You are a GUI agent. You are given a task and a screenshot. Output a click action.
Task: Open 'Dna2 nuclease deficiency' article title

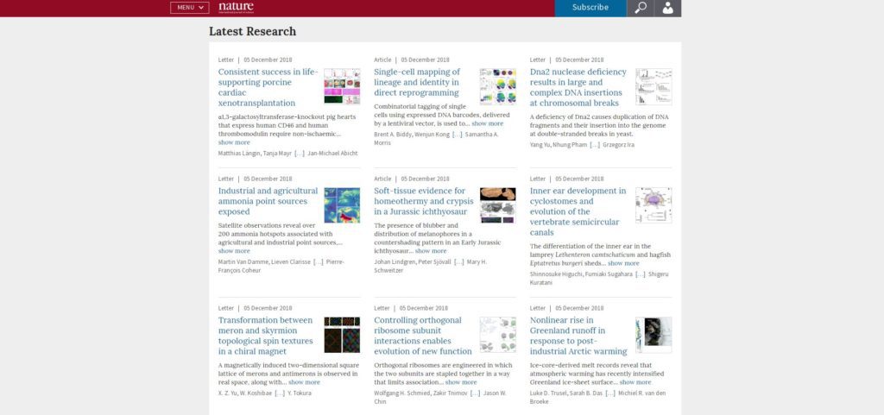click(578, 87)
